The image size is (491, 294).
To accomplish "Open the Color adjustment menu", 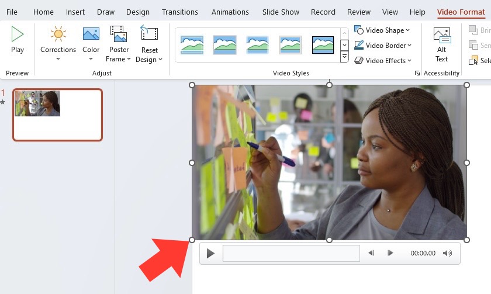I will (x=91, y=43).
